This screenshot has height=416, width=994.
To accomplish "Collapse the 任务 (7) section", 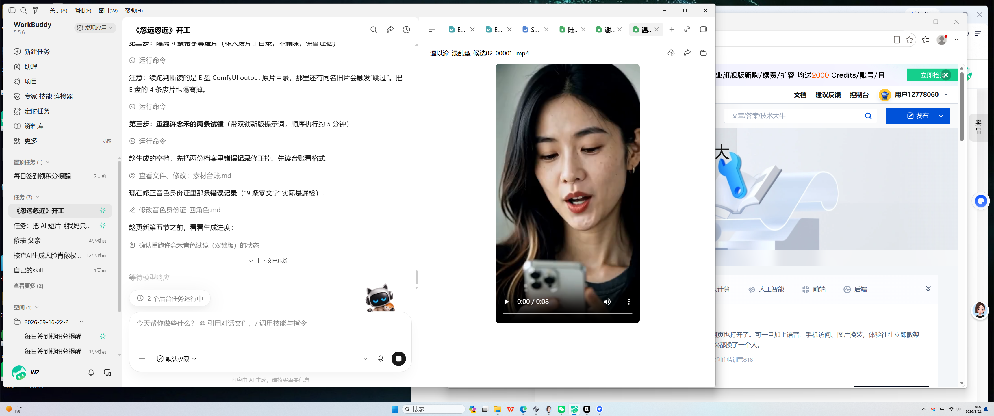I will pyautogui.click(x=38, y=197).
